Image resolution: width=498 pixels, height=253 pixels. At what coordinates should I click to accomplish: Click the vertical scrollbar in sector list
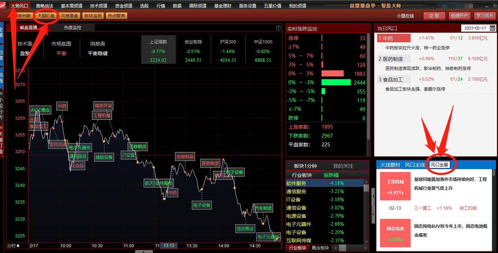pos(366,188)
